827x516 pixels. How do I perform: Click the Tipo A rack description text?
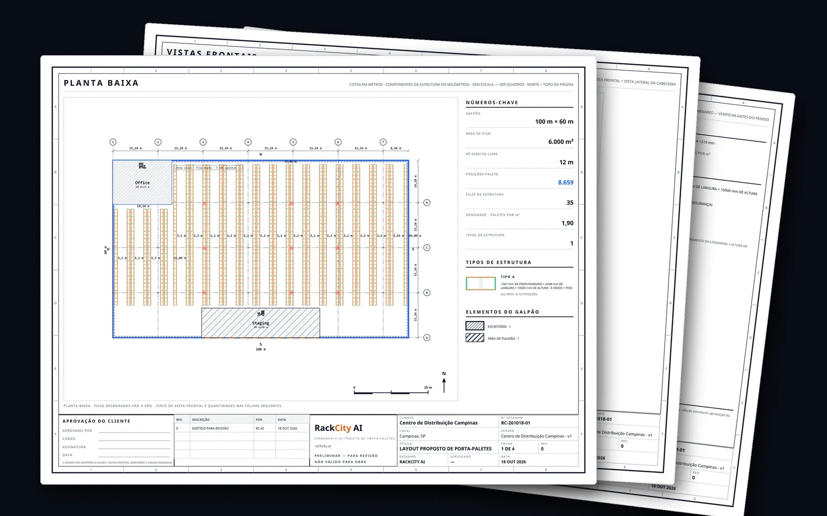click(536, 286)
